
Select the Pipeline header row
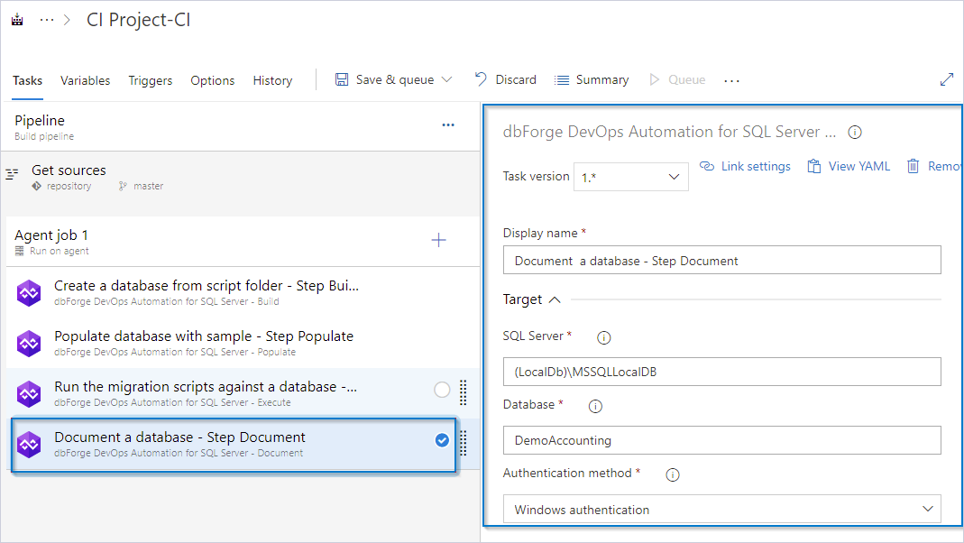point(240,126)
